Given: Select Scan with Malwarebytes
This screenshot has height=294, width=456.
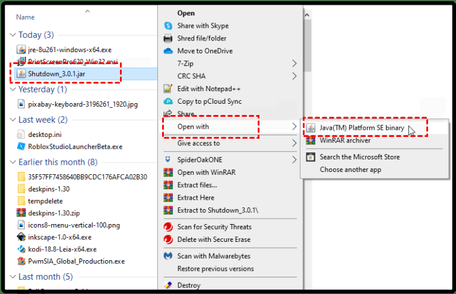Looking at the screenshot, I should (214, 256).
